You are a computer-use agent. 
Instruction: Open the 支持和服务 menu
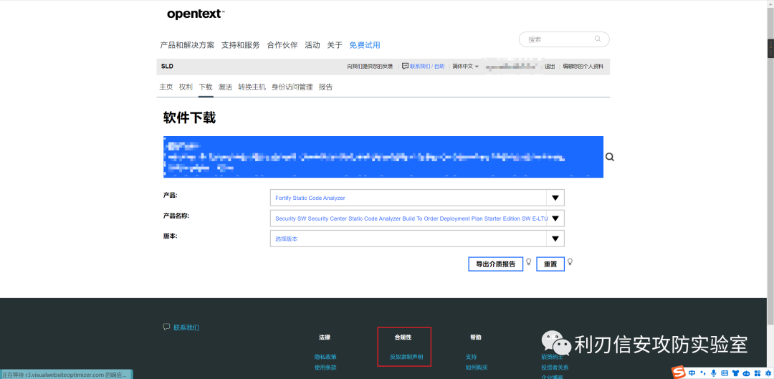click(240, 45)
